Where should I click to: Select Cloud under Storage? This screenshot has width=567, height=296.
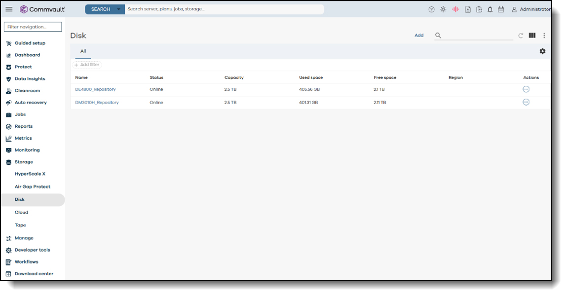click(x=21, y=213)
